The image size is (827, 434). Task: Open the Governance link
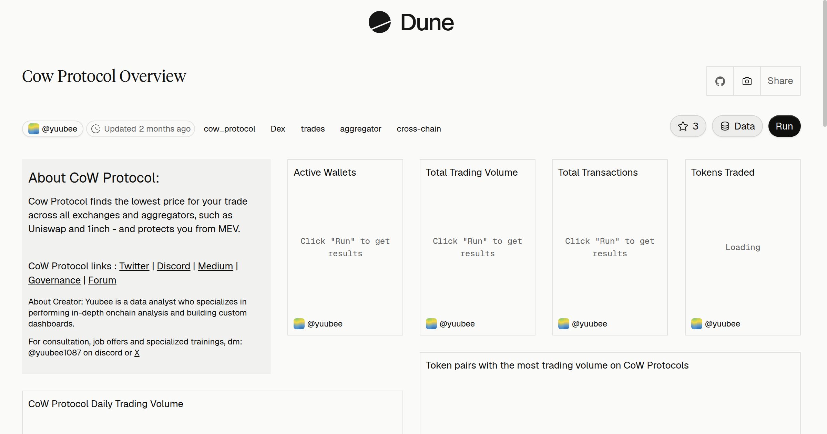click(x=54, y=280)
